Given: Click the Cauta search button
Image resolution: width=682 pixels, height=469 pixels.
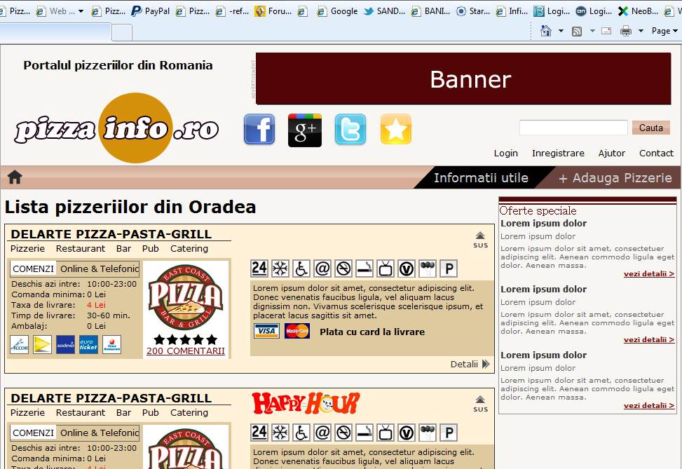Looking at the screenshot, I should [650, 128].
